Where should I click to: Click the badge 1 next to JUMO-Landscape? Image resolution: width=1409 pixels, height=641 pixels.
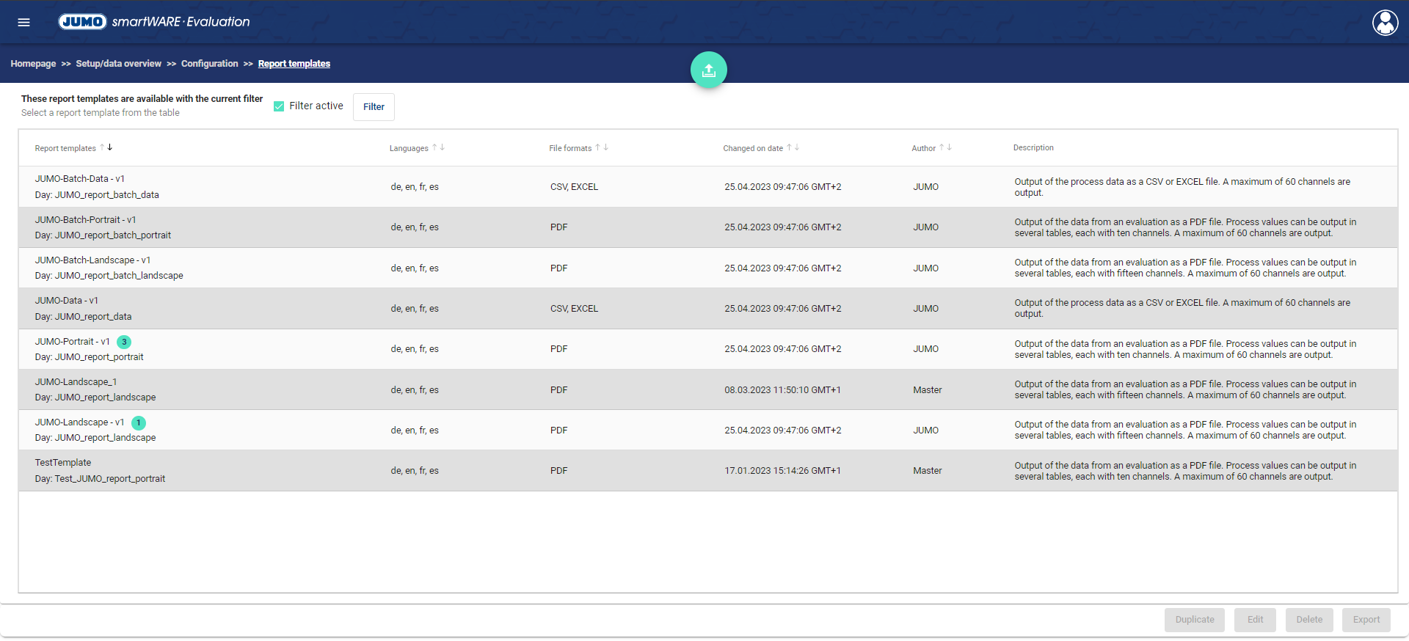coord(138,423)
